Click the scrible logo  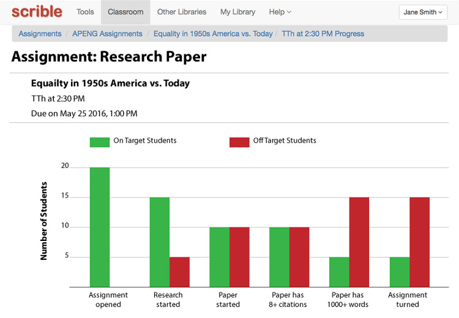tap(37, 12)
